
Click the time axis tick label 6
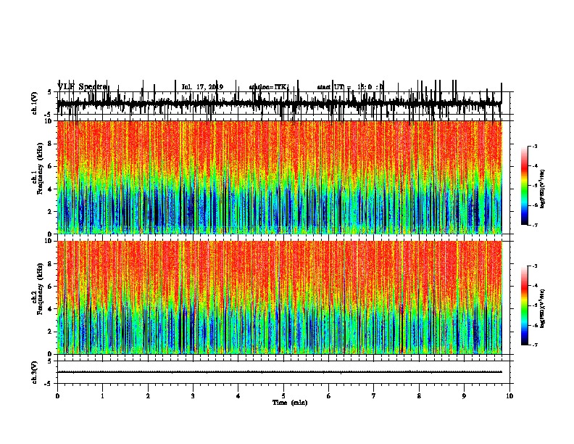[329, 396]
